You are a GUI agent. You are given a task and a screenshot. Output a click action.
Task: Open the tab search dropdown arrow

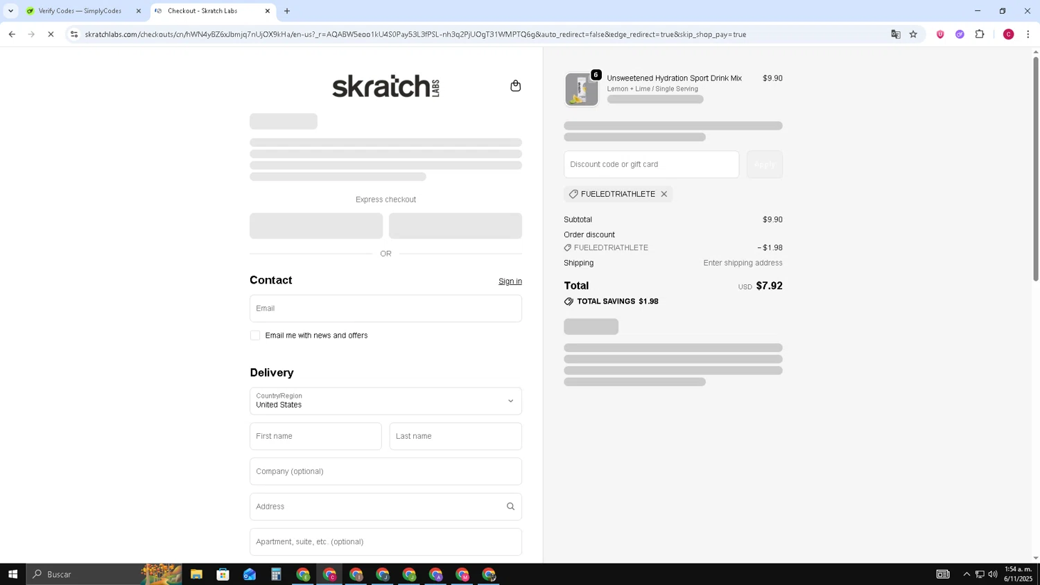coord(10,11)
